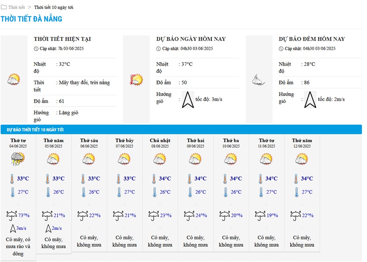Image resolution: width=367 pixels, height=262 pixels.
Task: Click the Thời tiết Đà Nẵng page title
Action: pyautogui.click(x=31, y=19)
